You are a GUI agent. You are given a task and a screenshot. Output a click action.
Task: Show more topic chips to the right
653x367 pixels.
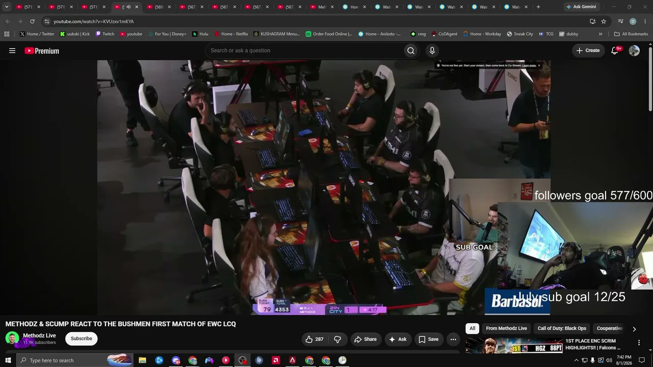coord(634,329)
